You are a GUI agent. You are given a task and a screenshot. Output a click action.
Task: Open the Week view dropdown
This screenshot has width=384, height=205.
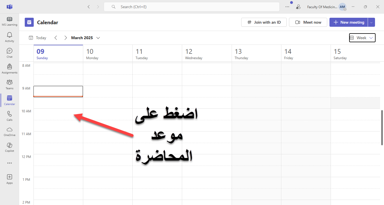point(362,38)
